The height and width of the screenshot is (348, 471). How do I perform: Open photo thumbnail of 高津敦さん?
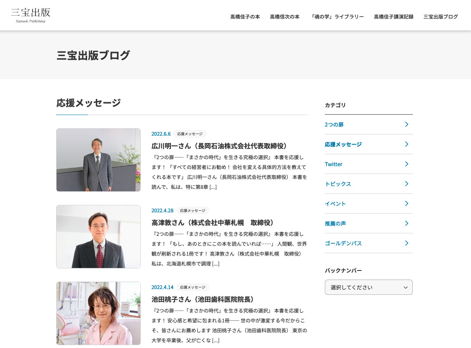98,236
